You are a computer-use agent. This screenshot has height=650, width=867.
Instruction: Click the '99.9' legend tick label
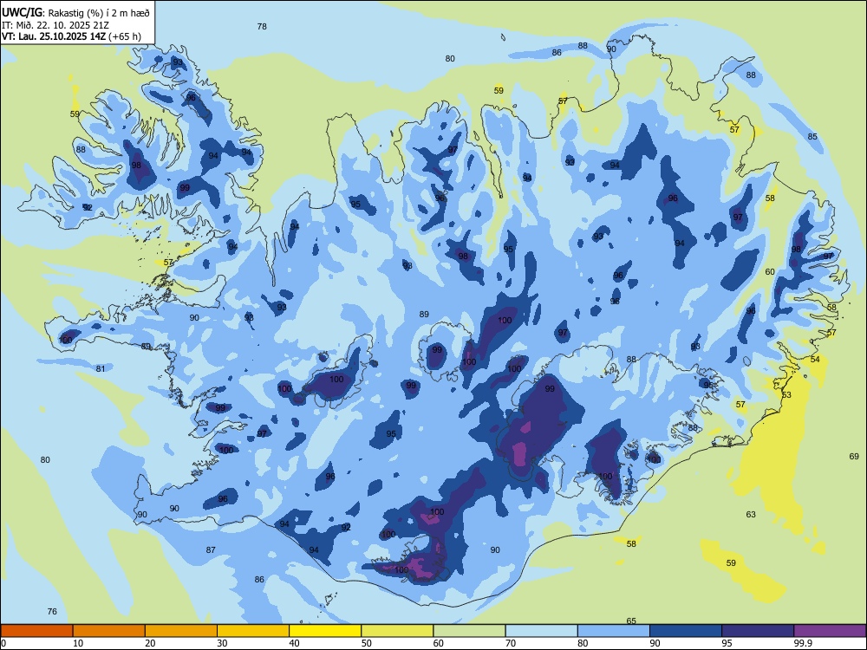(803, 643)
